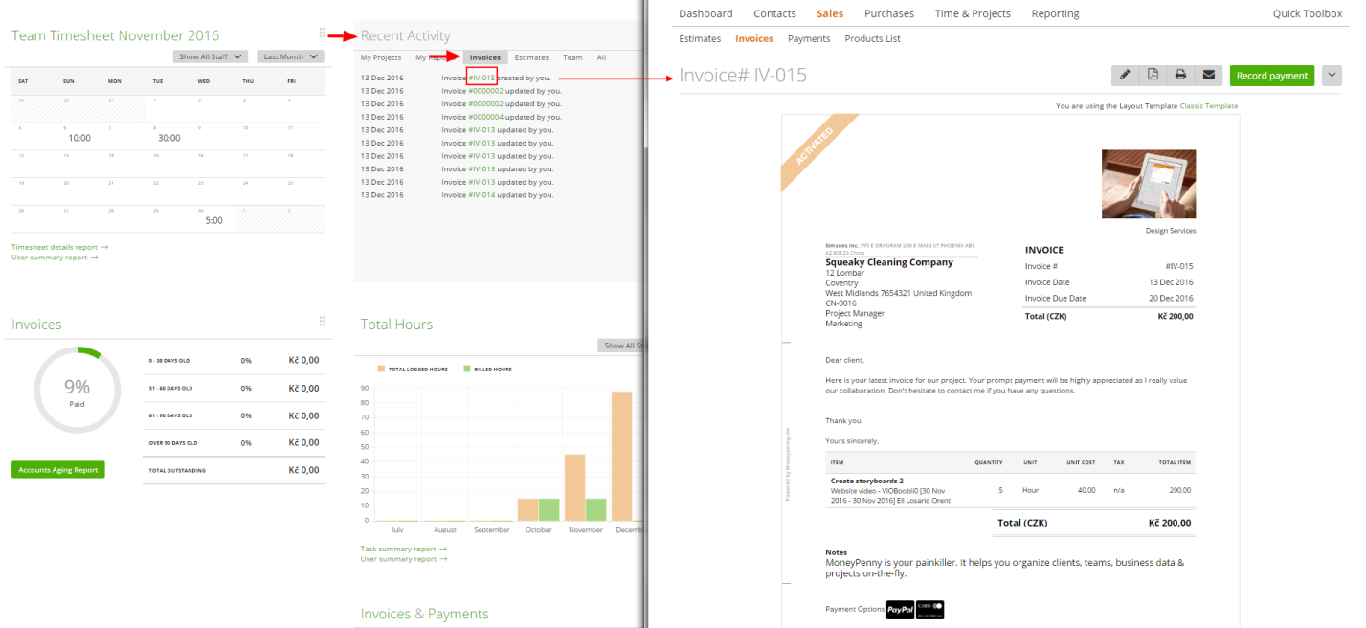Go to Invoices sub-navigation tab
1366x628 pixels.
pos(754,39)
